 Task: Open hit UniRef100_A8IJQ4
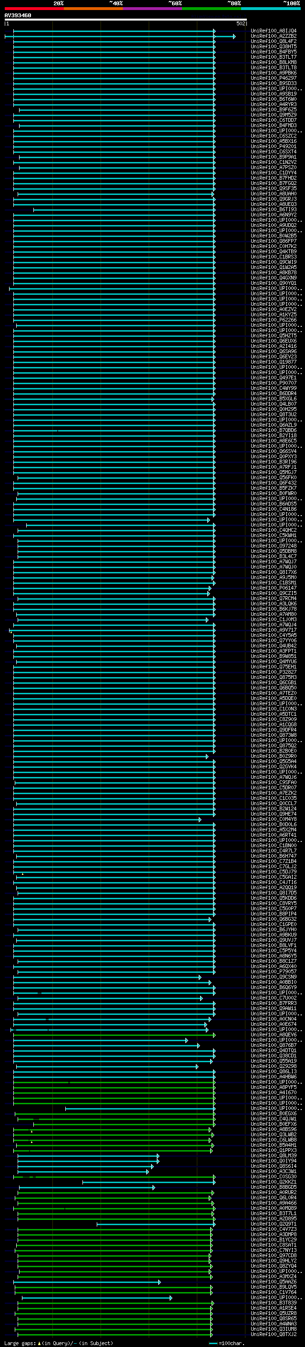pos(274,31)
